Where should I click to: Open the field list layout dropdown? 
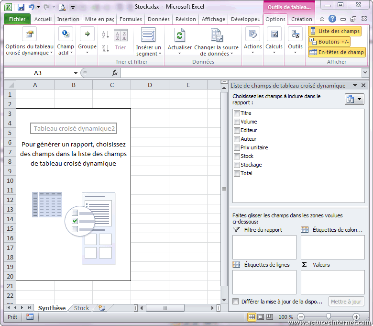point(354,99)
